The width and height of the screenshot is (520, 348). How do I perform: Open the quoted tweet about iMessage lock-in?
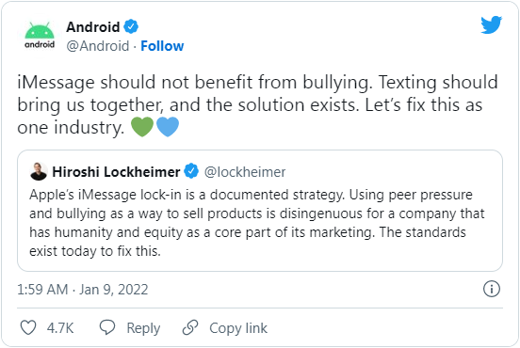coord(260,211)
